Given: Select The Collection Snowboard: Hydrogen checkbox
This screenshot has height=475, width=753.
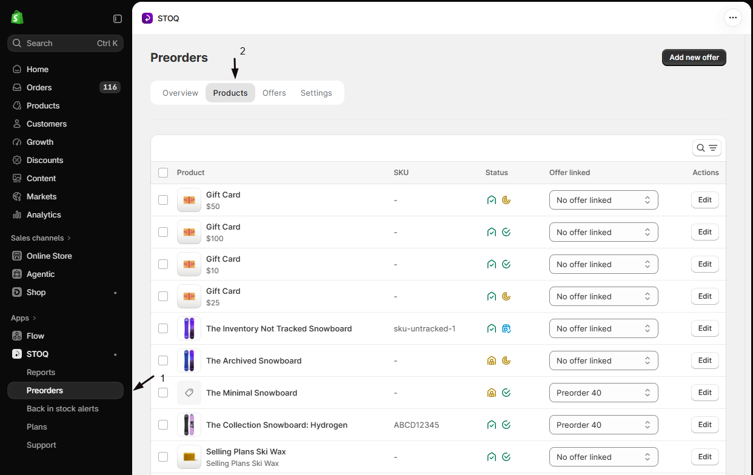Looking at the screenshot, I should (163, 425).
